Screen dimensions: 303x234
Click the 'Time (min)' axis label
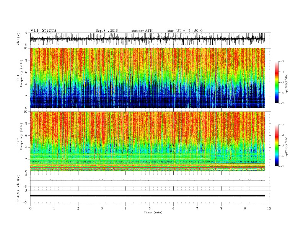[153, 212]
